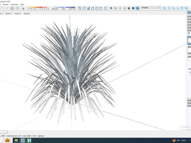
Task: Click the Undo arrow in the toolbar
Action: (3, 8)
